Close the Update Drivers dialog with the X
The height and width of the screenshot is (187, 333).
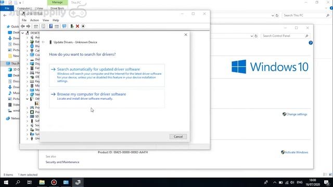tap(186, 35)
